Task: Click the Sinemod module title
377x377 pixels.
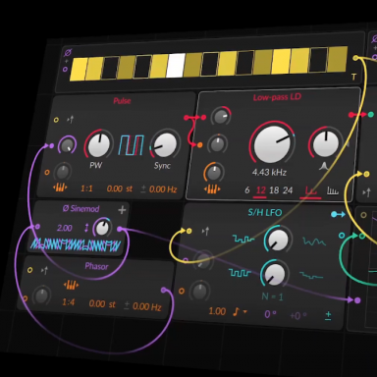Action: [x=81, y=208]
